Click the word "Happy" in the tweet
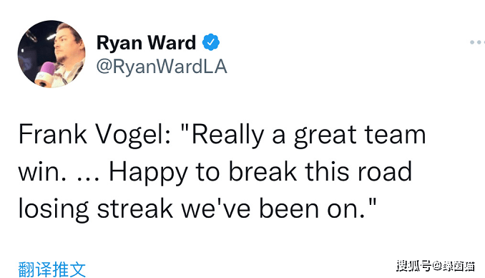This screenshot has width=485, height=278. point(149,172)
